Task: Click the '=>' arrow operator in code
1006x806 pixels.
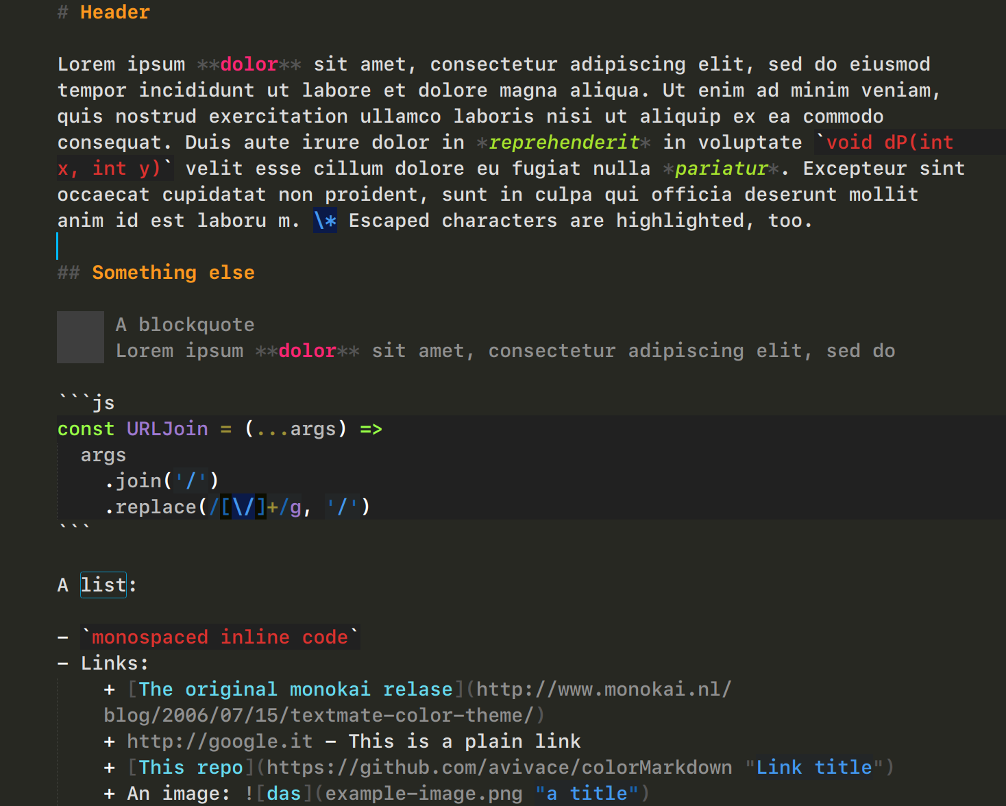Action: click(x=371, y=429)
